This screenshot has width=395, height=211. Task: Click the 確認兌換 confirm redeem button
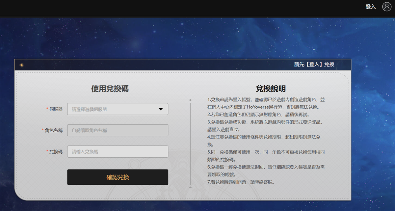coord(118,177)
